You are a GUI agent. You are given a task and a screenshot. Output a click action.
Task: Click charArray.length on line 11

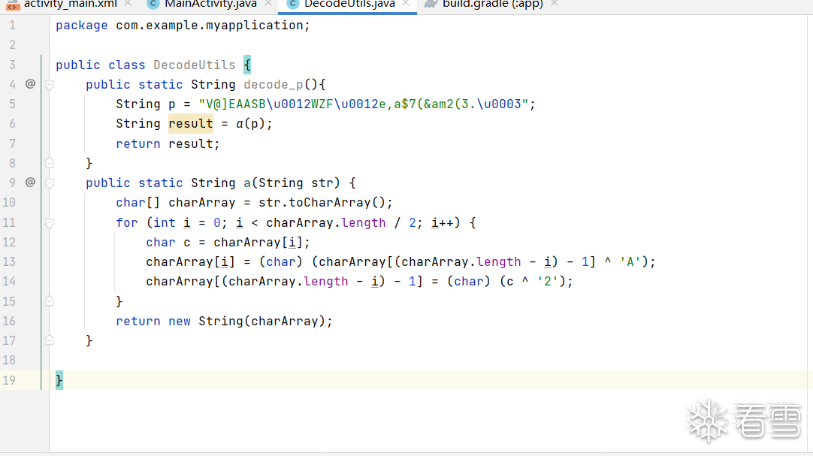[x=325, y=223]
